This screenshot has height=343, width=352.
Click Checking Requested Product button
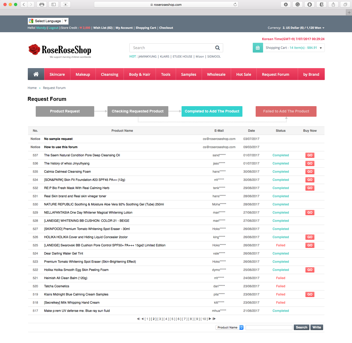tap(138, 111)
